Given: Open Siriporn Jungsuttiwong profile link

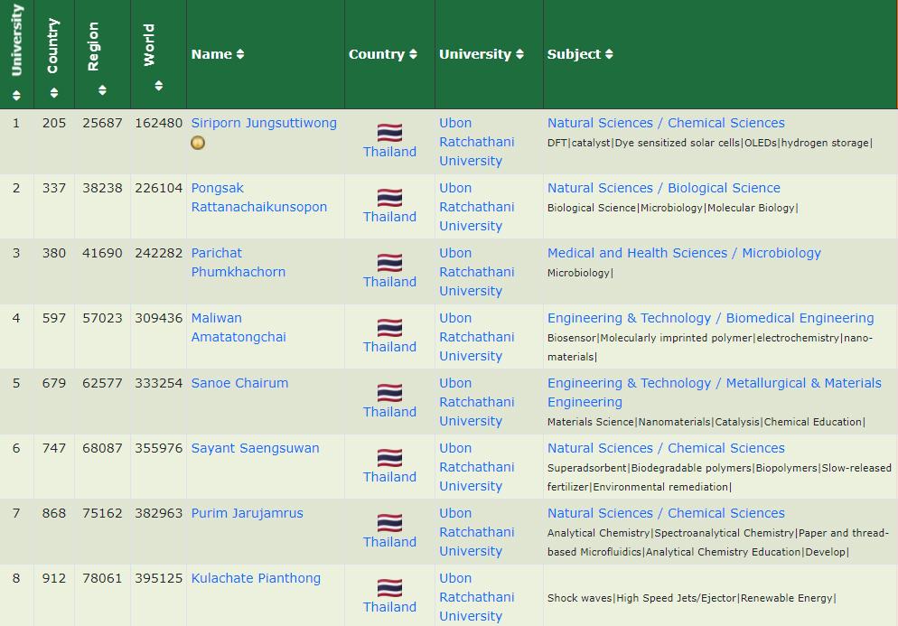Looking at the screenshot, I should [x=264, y=123].
